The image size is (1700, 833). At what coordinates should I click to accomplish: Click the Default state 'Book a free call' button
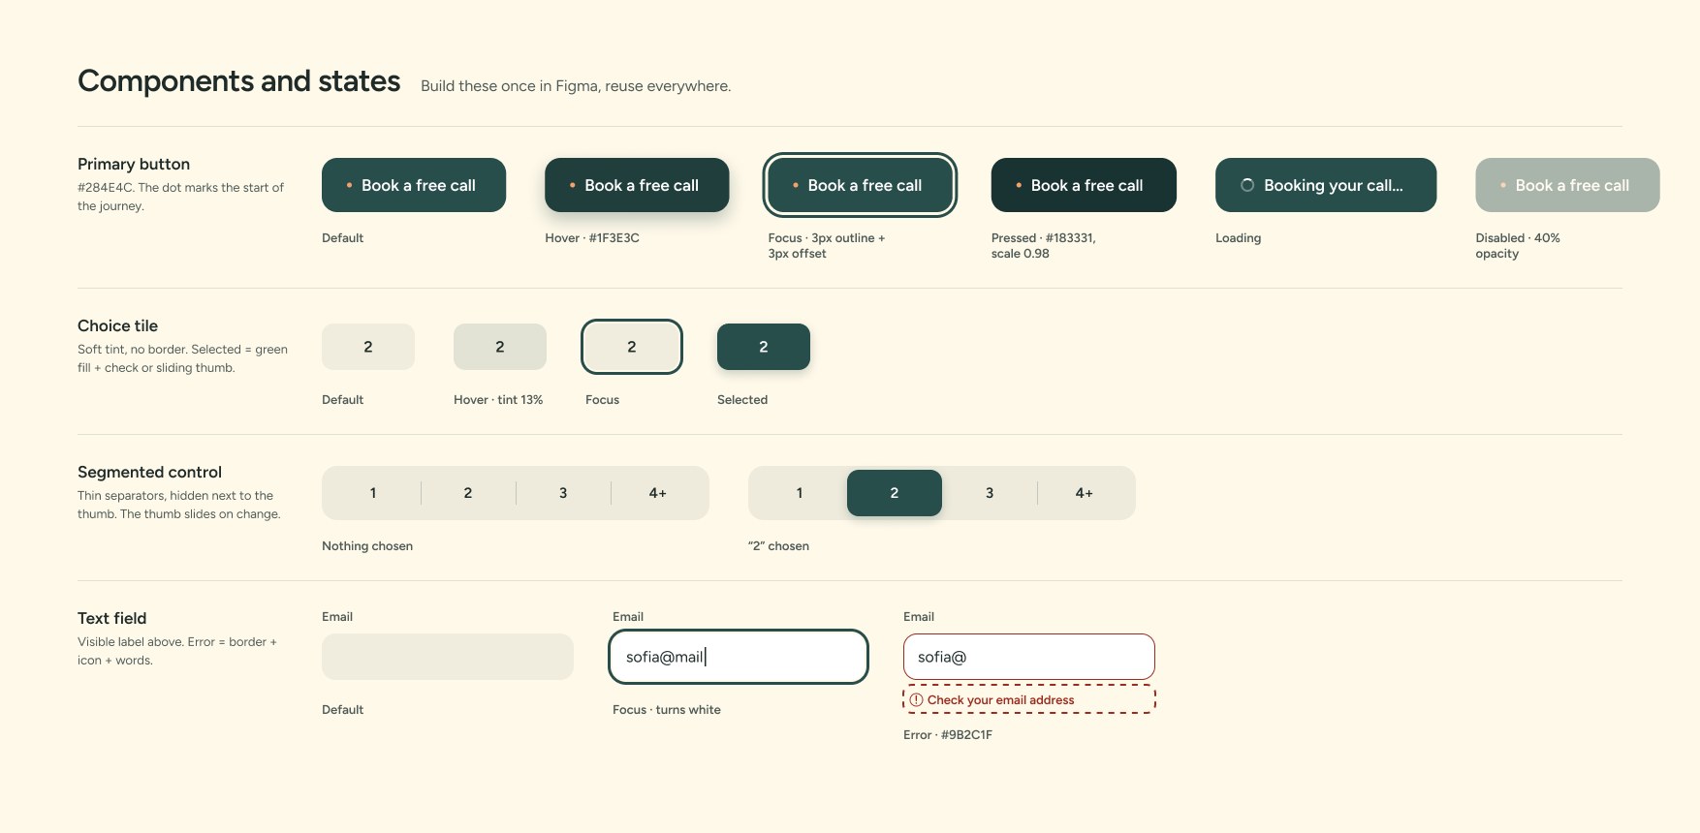(414, 185)
